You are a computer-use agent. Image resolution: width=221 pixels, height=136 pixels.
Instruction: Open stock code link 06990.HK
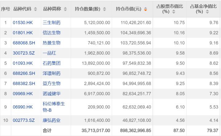23,107
